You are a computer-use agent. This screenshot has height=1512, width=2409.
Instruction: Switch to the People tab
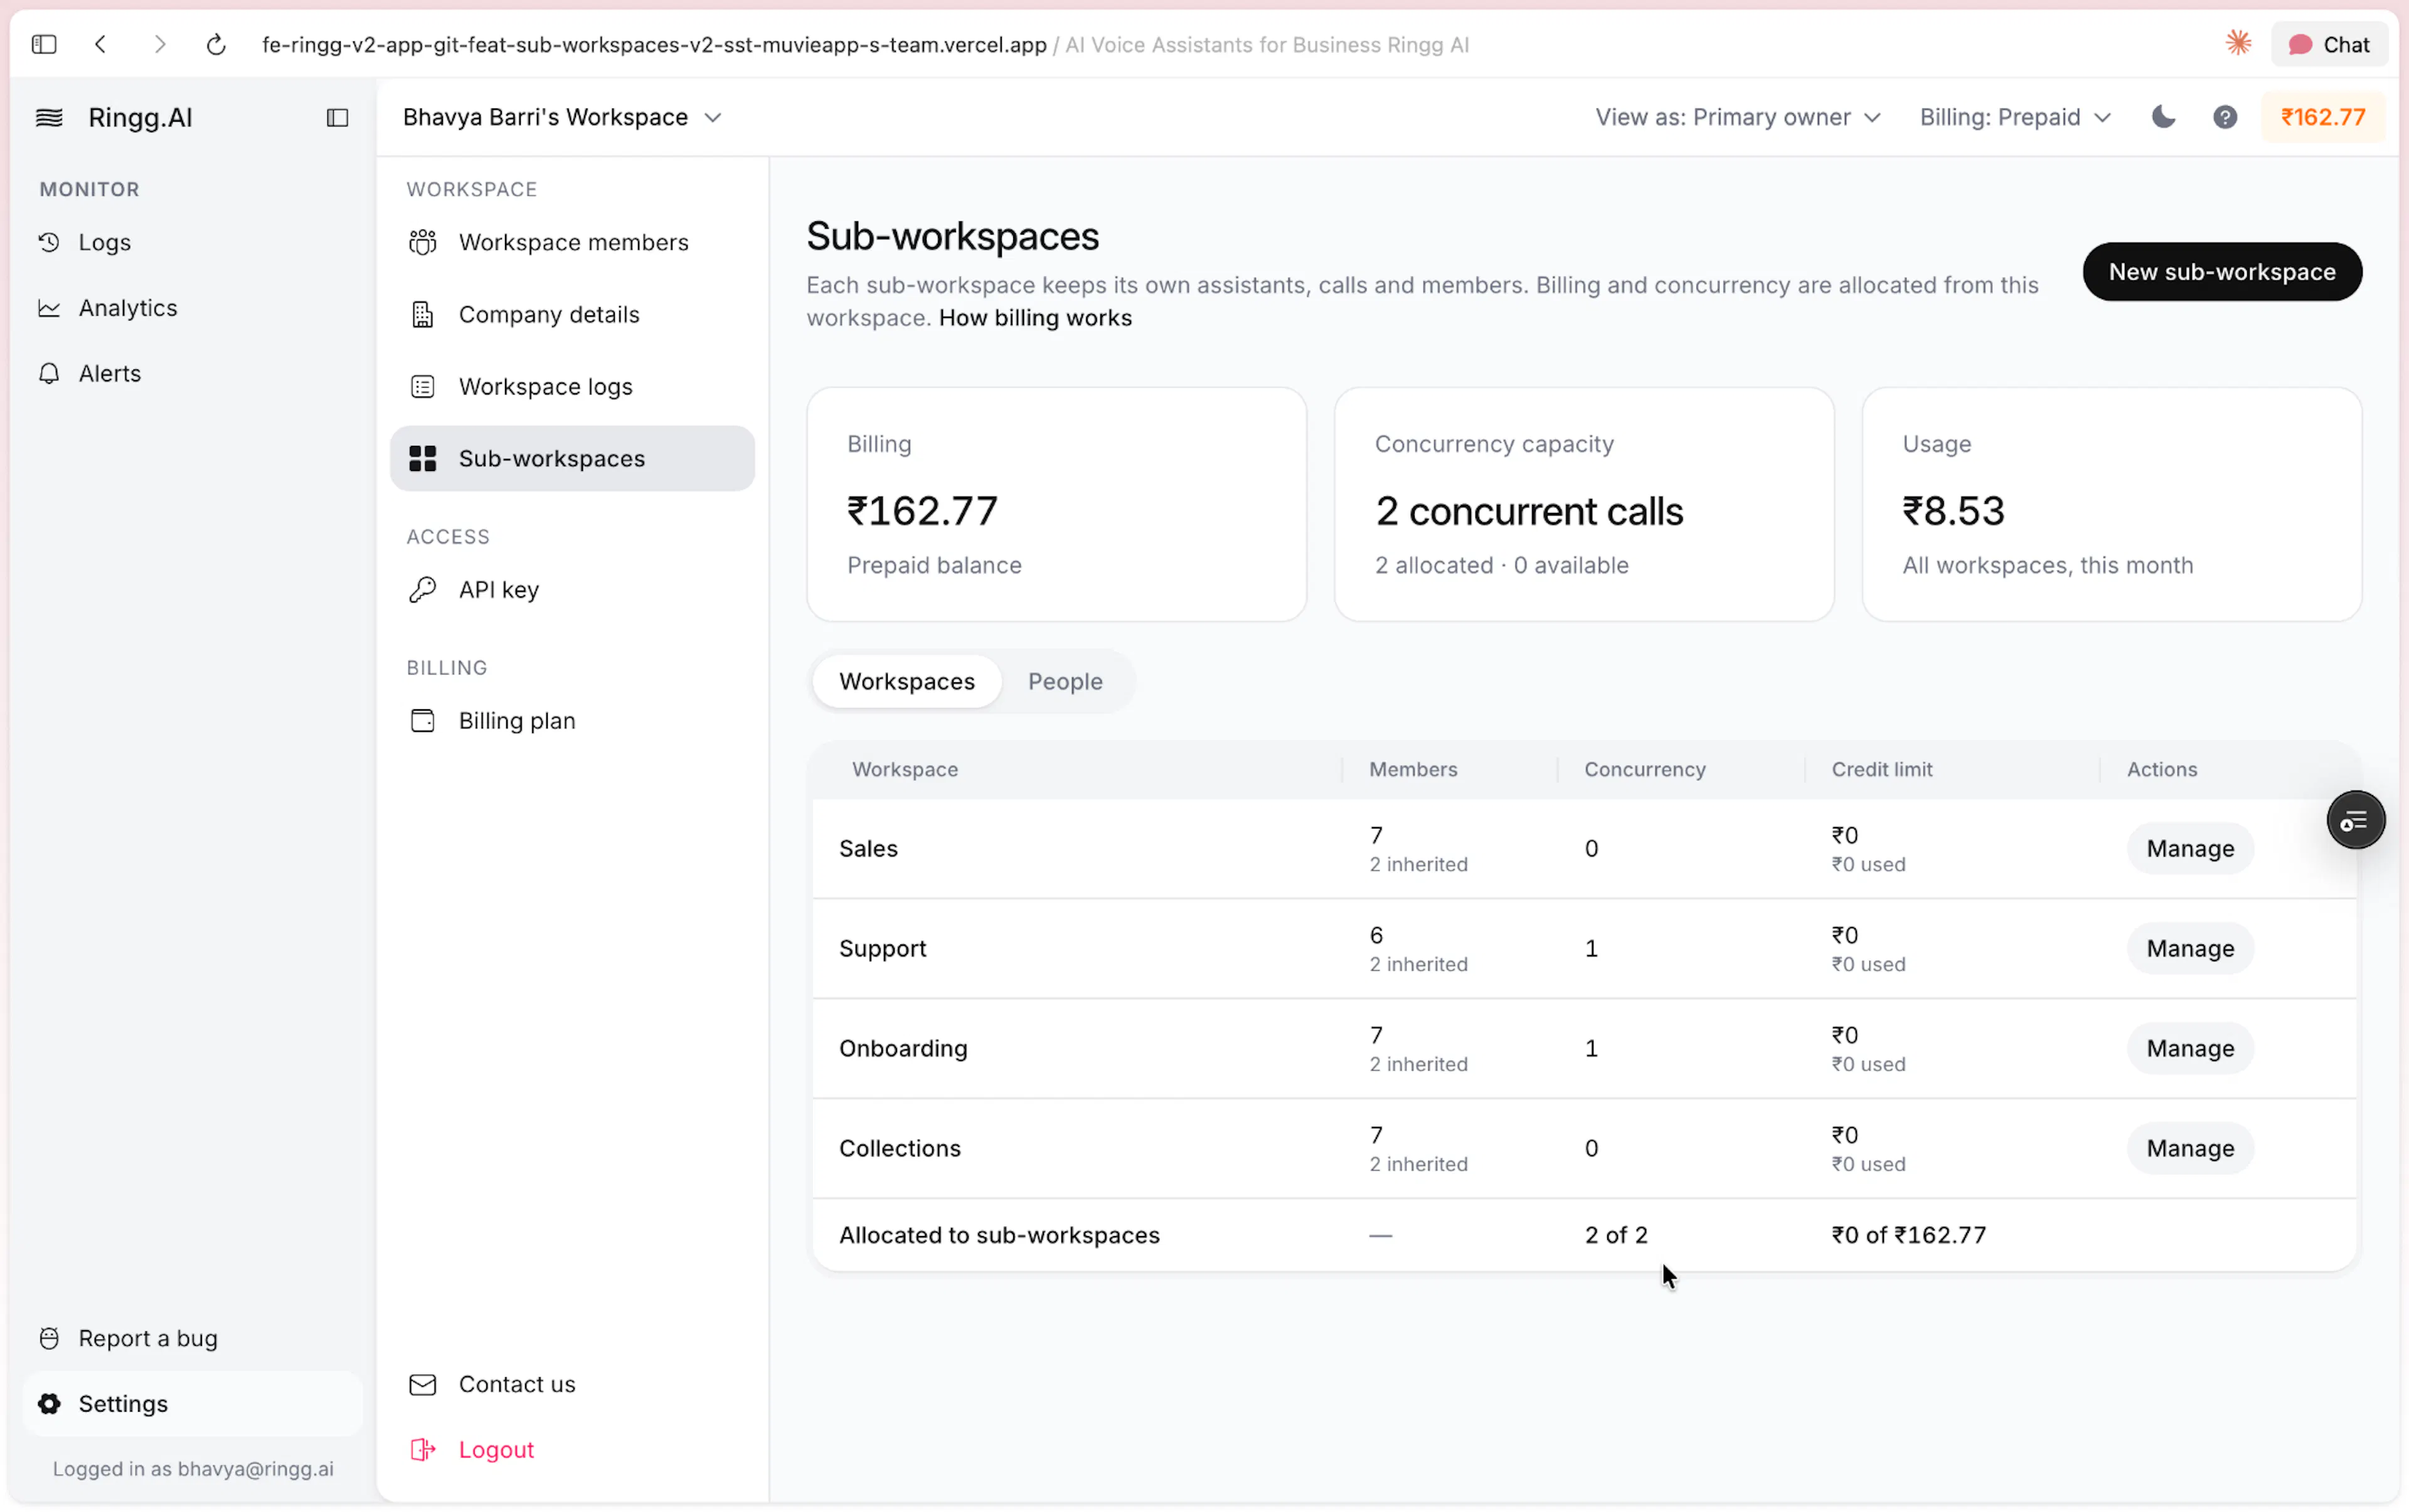(1065, 681)
